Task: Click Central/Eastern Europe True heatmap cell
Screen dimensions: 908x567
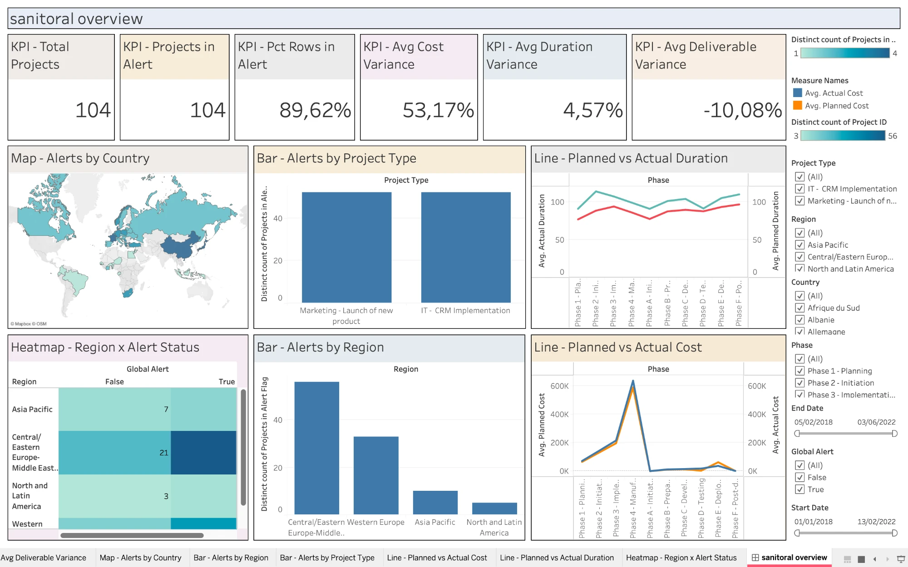Action: 203,453
